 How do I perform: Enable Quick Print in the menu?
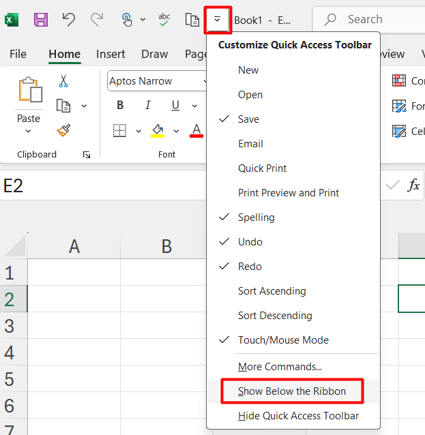(293, 168)
